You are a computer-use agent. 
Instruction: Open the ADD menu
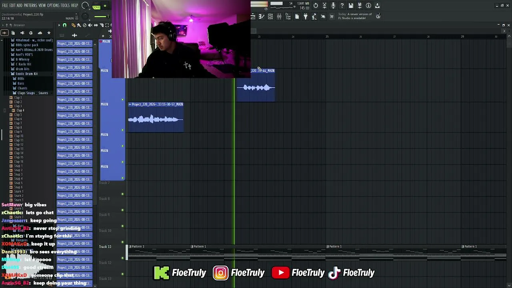click(x=20, y=6)
